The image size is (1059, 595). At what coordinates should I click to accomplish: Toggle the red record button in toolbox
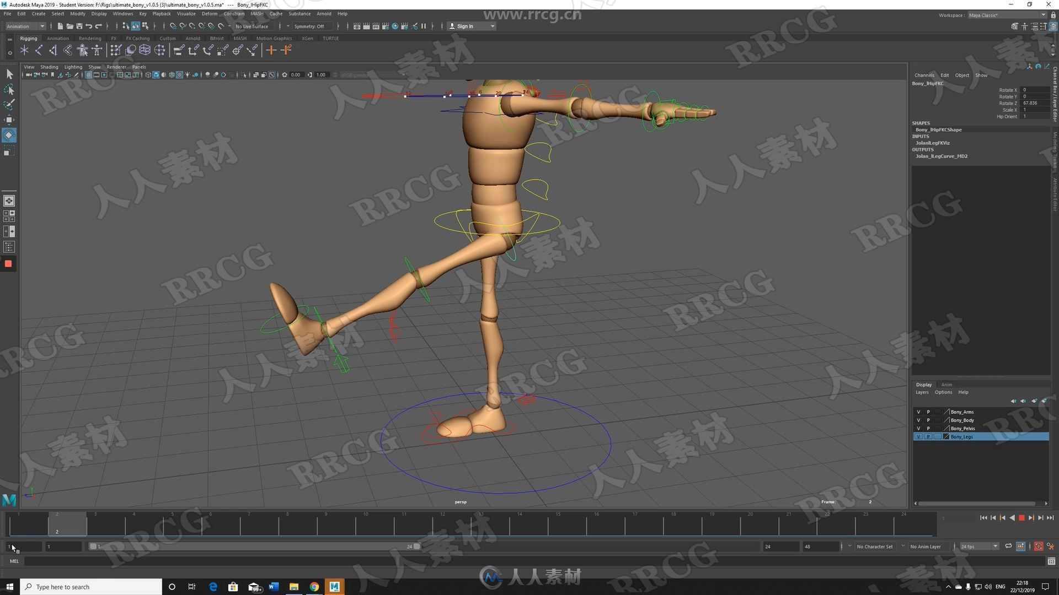8,264
